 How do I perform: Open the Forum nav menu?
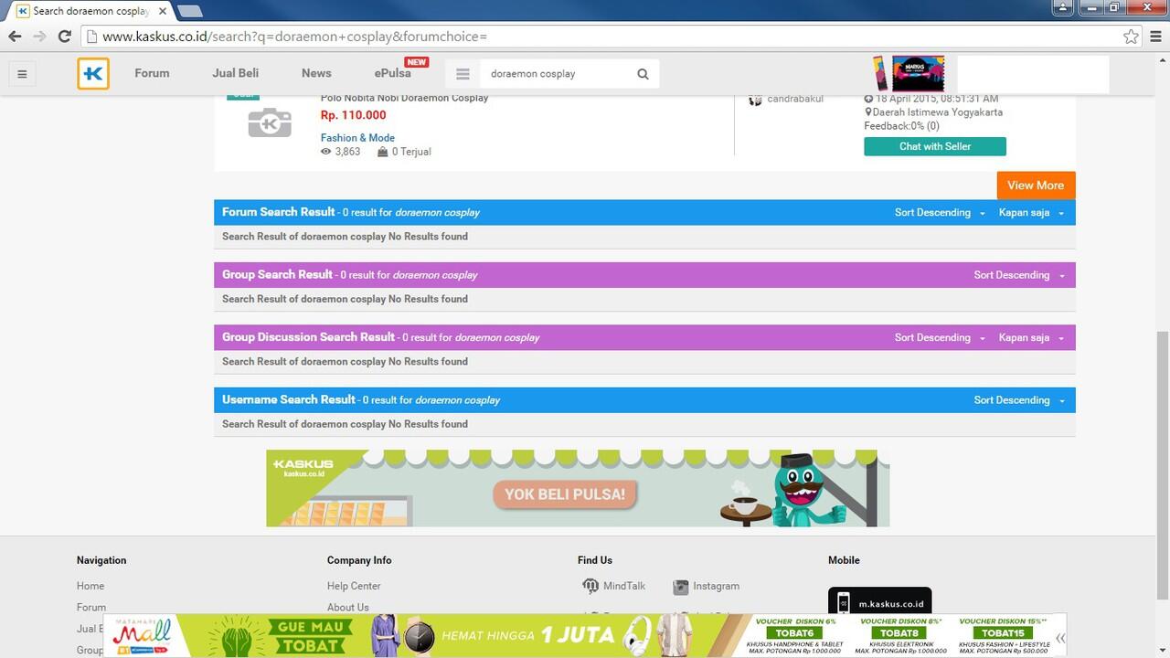tap(152, 73)
